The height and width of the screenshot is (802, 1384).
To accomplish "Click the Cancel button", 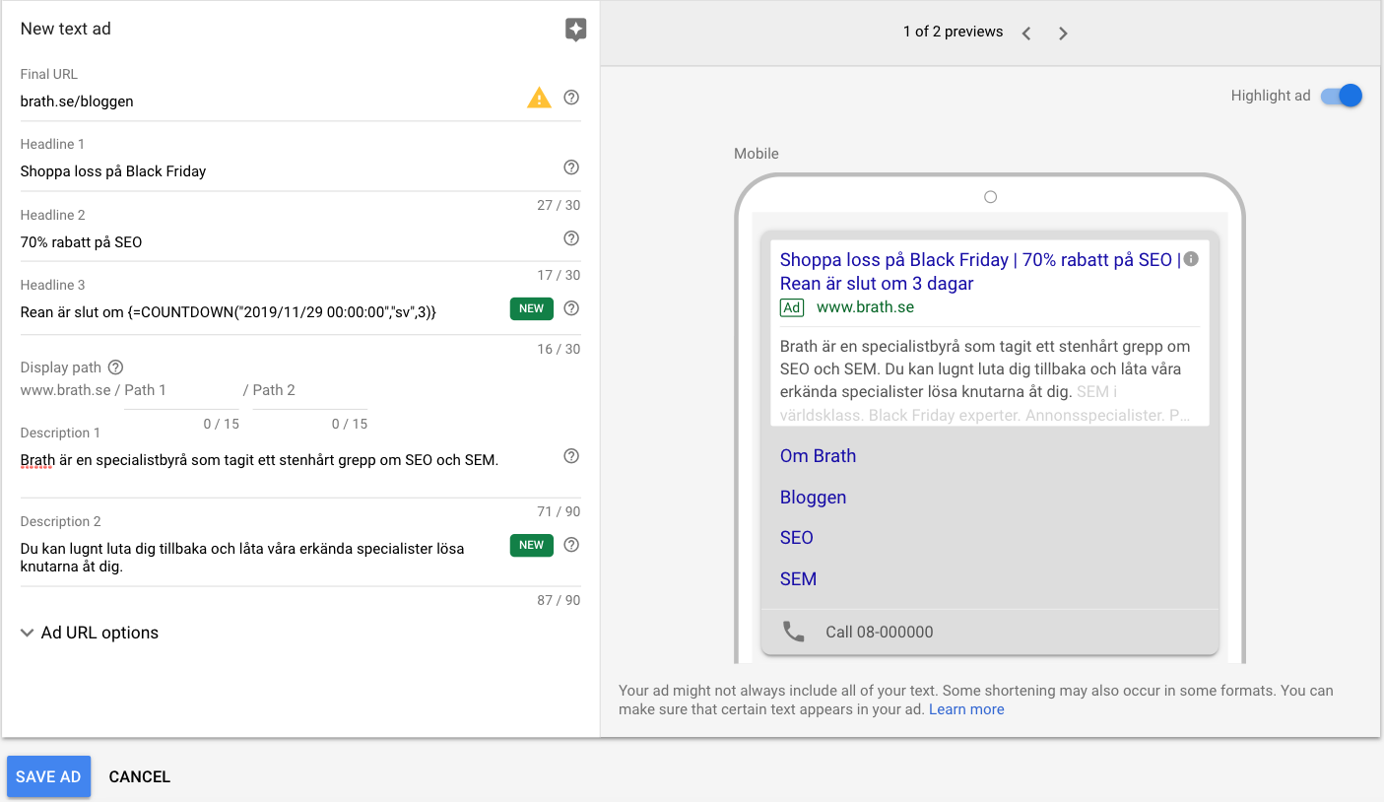I will coord(140,776).
